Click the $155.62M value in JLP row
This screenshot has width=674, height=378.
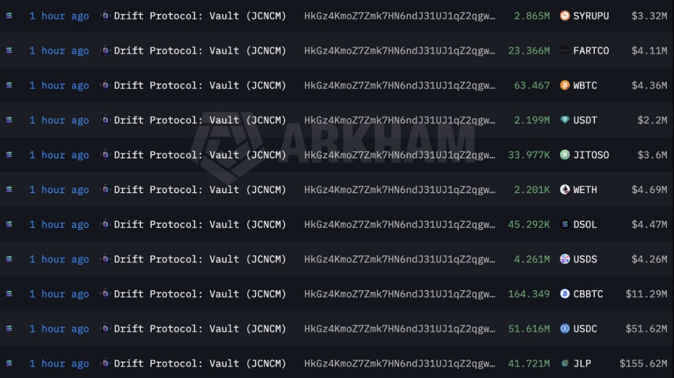point(643,363)
